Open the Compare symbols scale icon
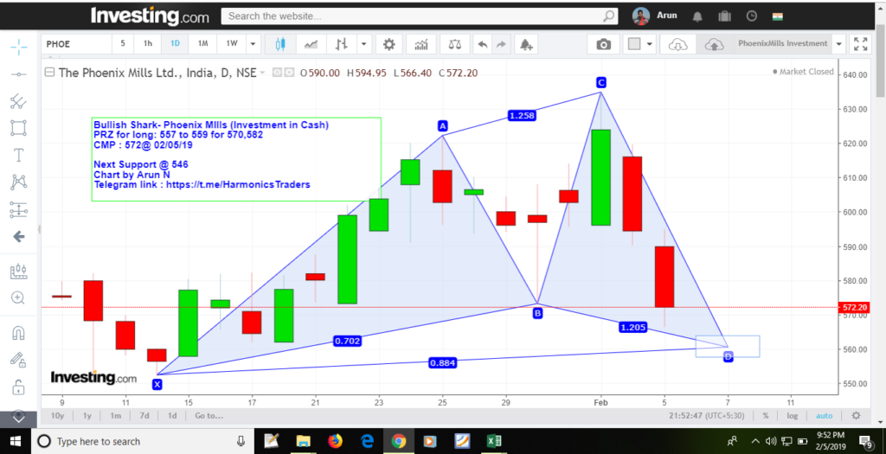Image resolution: width=886 pixels, height=454 pixels. (x=453, y=44)
